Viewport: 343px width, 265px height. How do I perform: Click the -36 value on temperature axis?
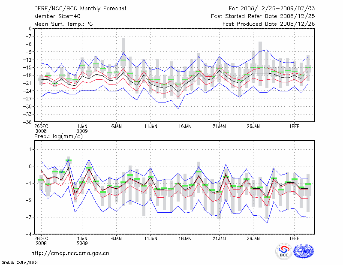[26, 122]
